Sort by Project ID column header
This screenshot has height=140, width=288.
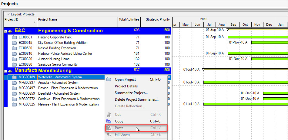click(18, 20)
